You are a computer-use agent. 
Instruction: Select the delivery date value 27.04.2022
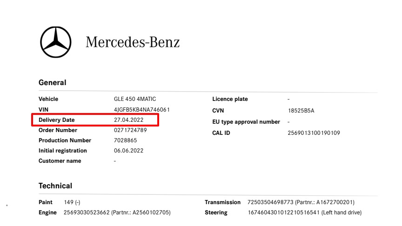[128, 120]
